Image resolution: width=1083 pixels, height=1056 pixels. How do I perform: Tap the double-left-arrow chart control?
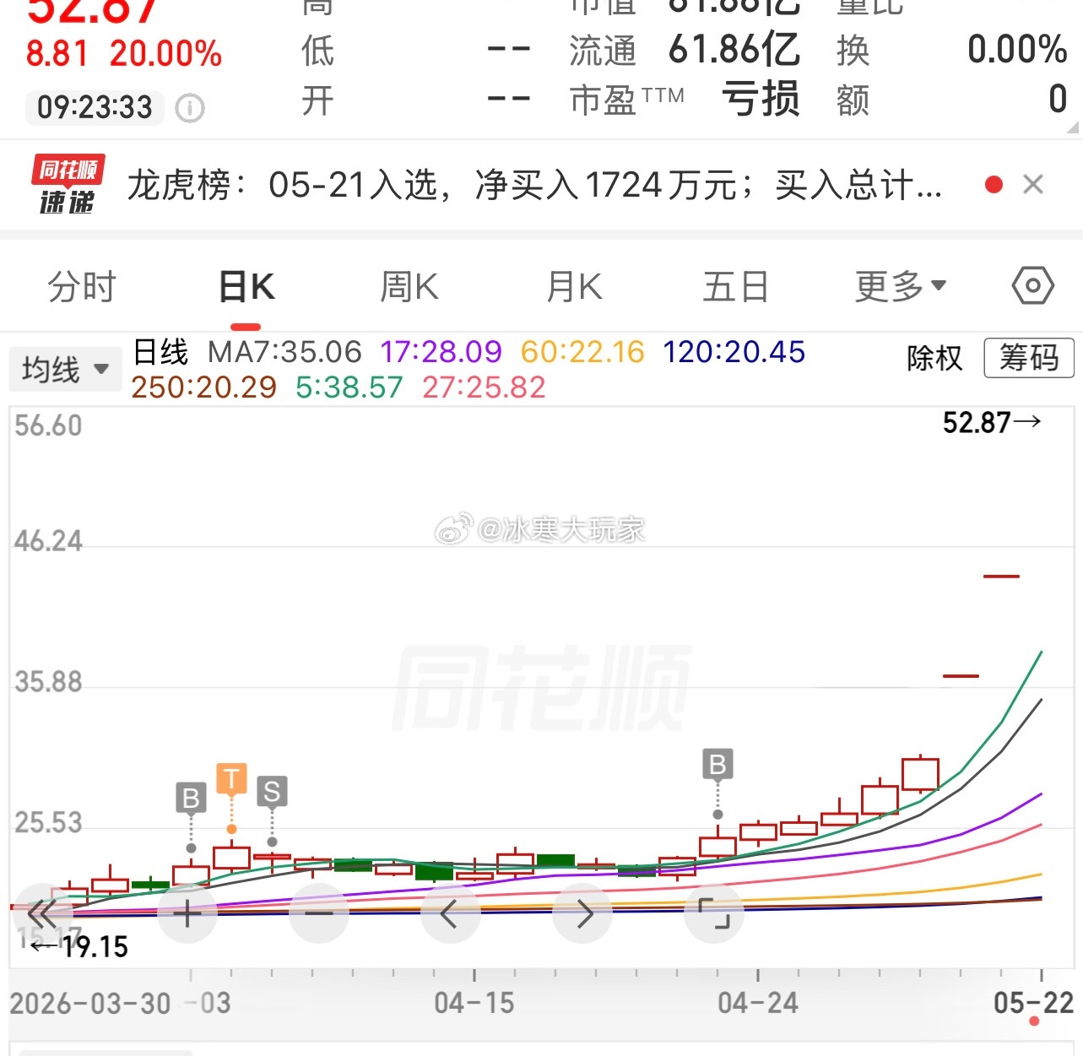41,912
